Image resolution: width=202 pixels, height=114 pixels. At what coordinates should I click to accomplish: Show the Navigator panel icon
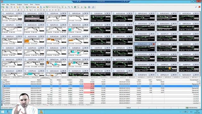(17, 7)
